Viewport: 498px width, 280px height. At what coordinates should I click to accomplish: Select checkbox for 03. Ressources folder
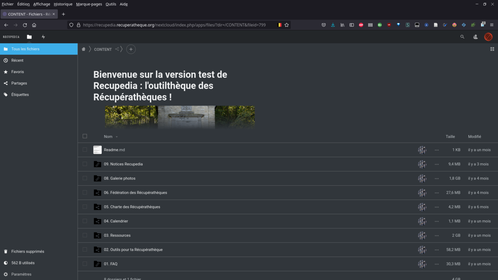(x=85, y=235)
